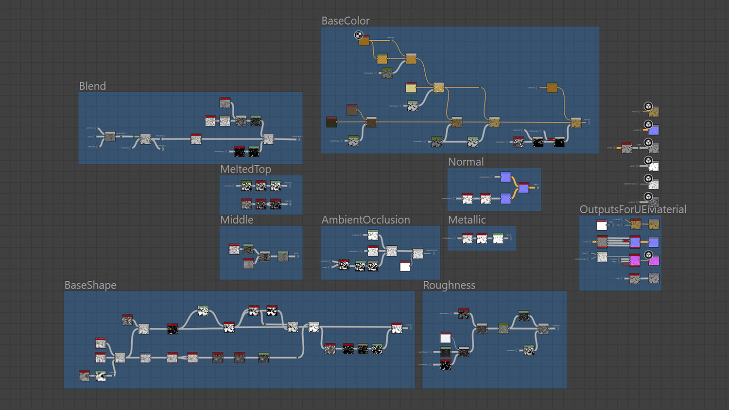Click the checker badge on the BaseColor orange node

coord(358,34)
